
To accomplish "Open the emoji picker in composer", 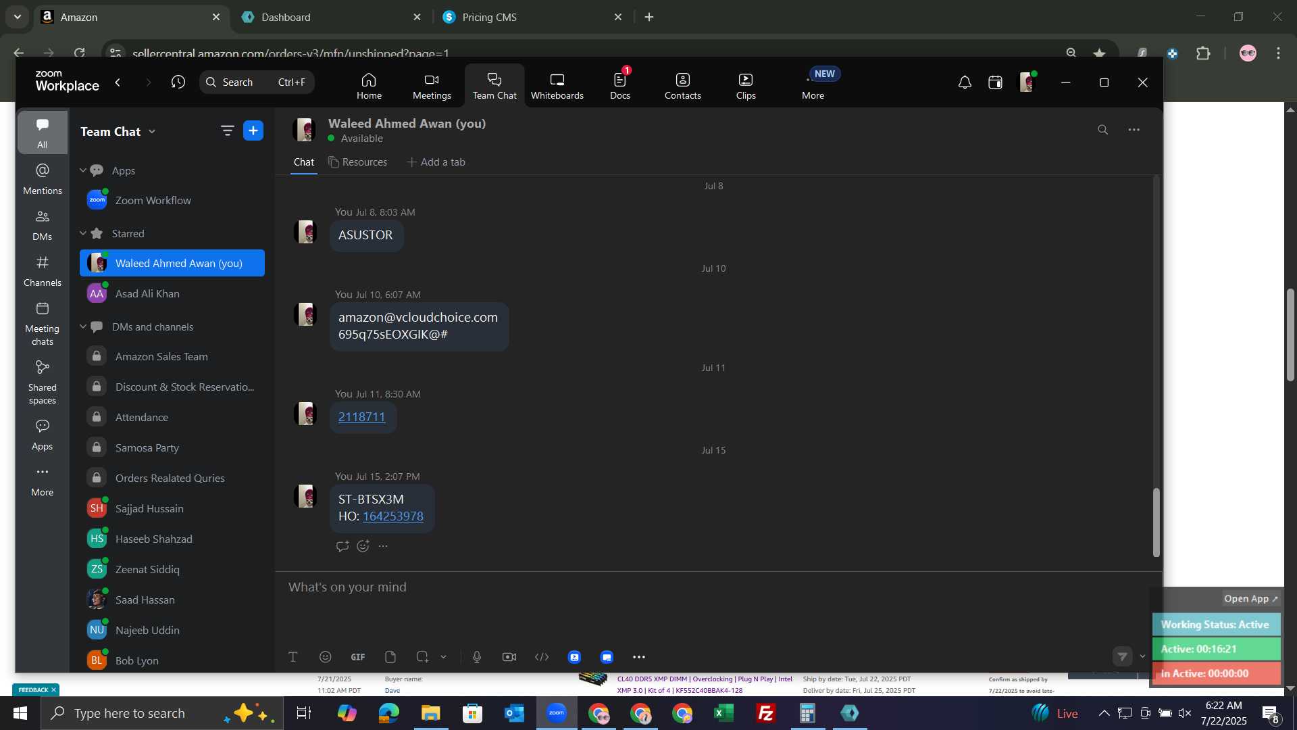I will click(x=326, y=657).
